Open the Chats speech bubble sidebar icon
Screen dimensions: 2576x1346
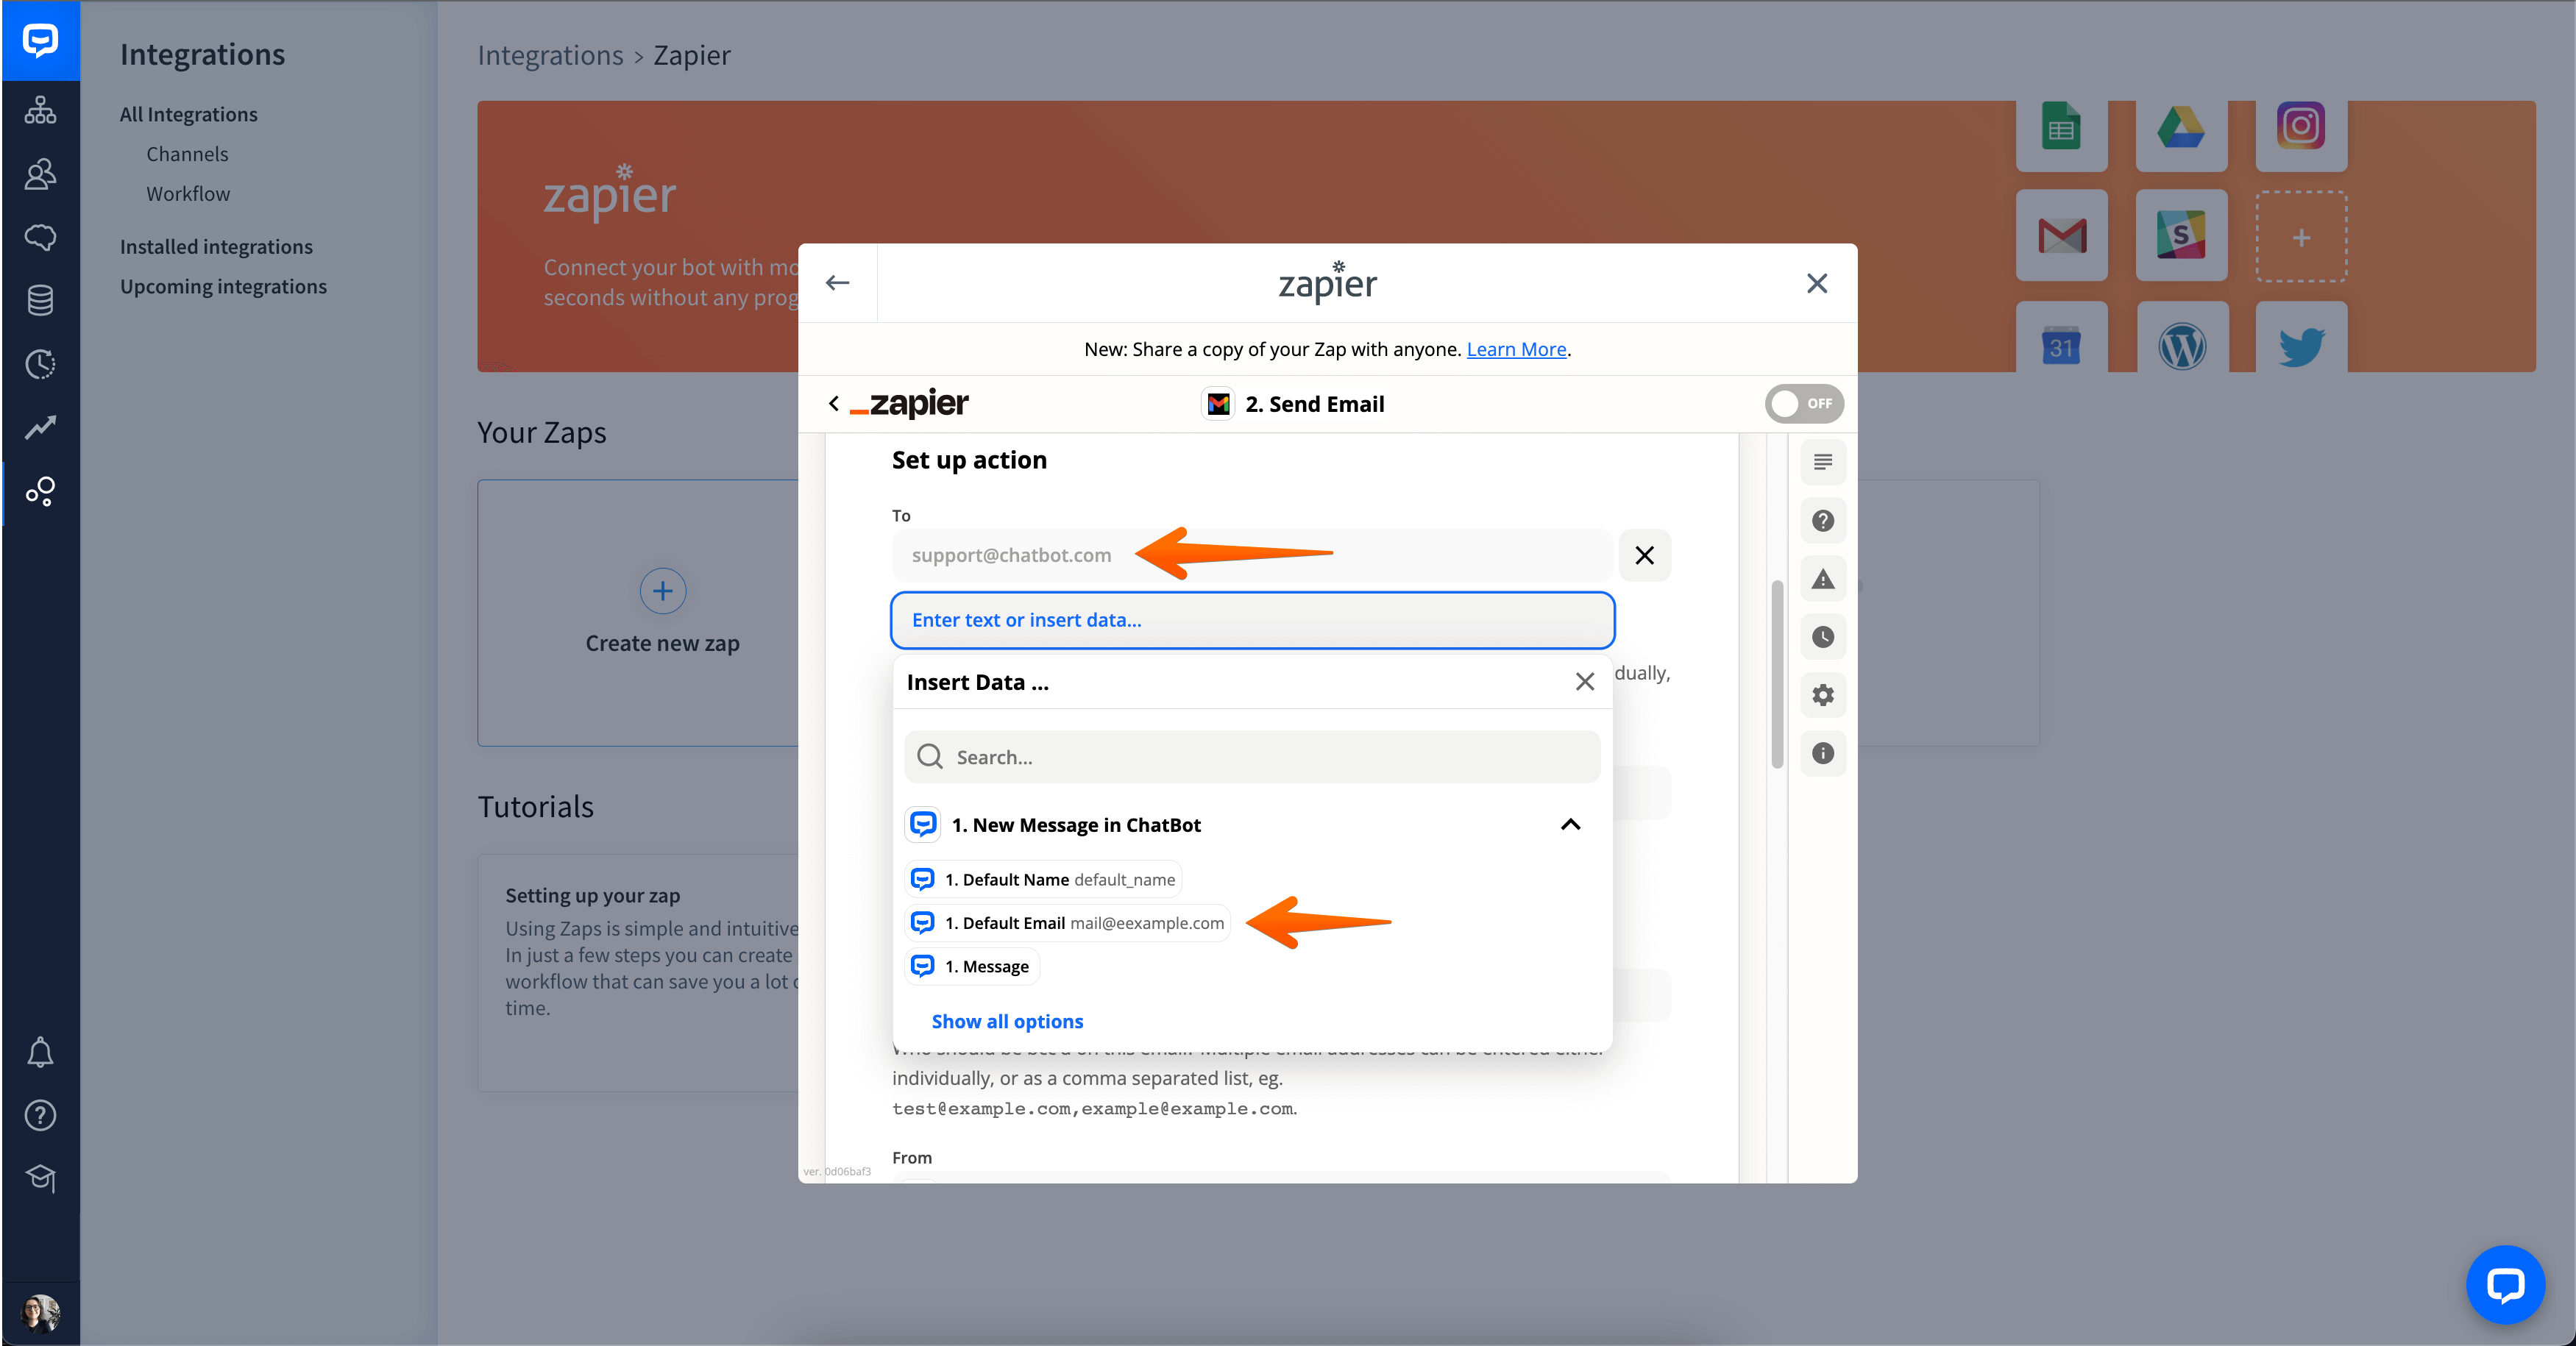tap(40, 237)
